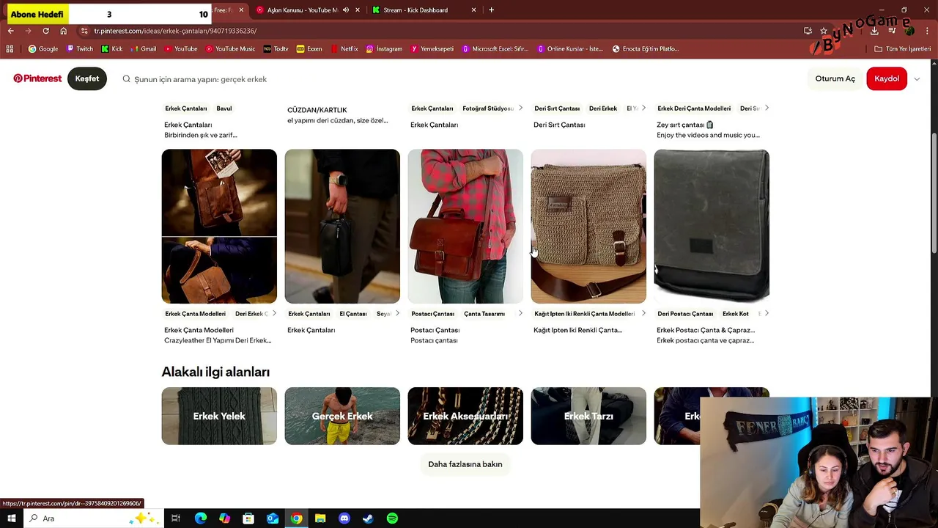Viewport: 938px width, 528px height.
Task: Expand tag chips after Erkek Kot chip
Action: (x=767, y=313)
